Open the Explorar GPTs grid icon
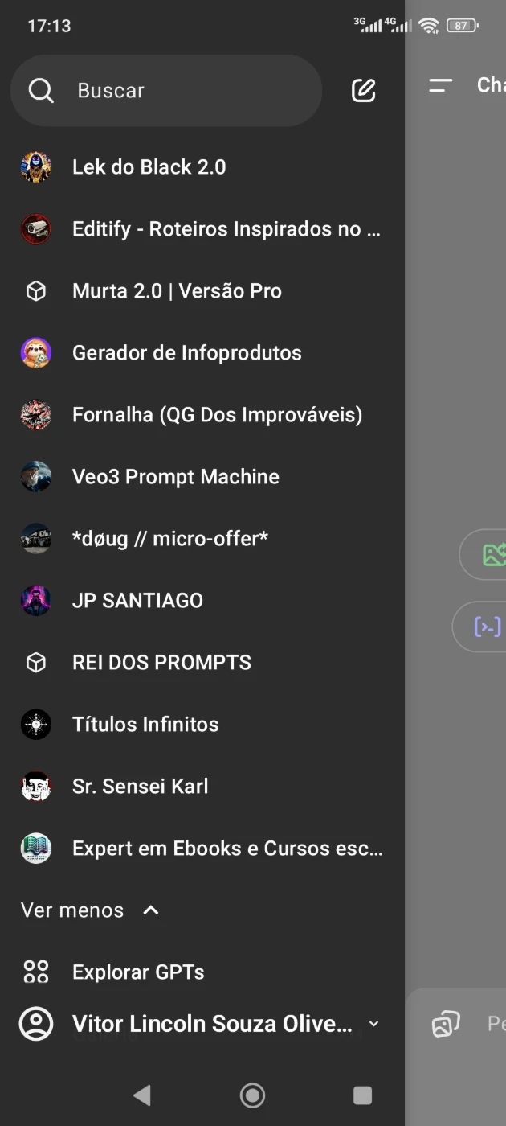The image size is (506, 1126). pyautogui.click(x=36, y=972)
